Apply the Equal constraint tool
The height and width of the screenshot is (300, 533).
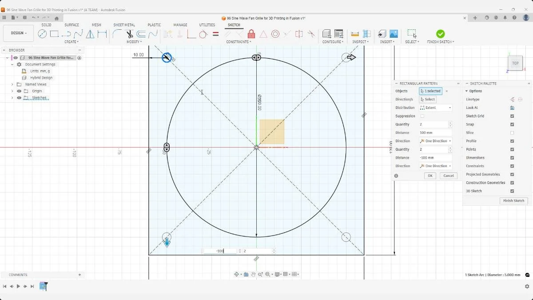[215, 34]
